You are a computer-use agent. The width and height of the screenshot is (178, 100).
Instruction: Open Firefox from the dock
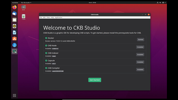coord(14,7)
